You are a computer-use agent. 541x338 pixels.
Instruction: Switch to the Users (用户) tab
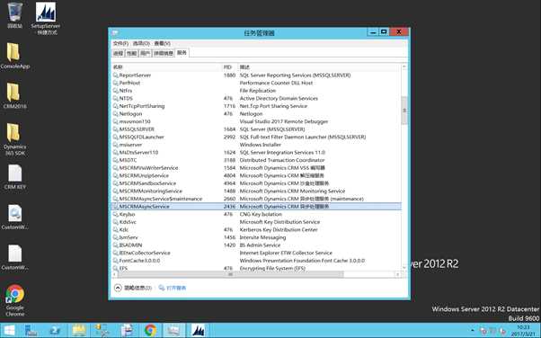click(x=146, y=53)
